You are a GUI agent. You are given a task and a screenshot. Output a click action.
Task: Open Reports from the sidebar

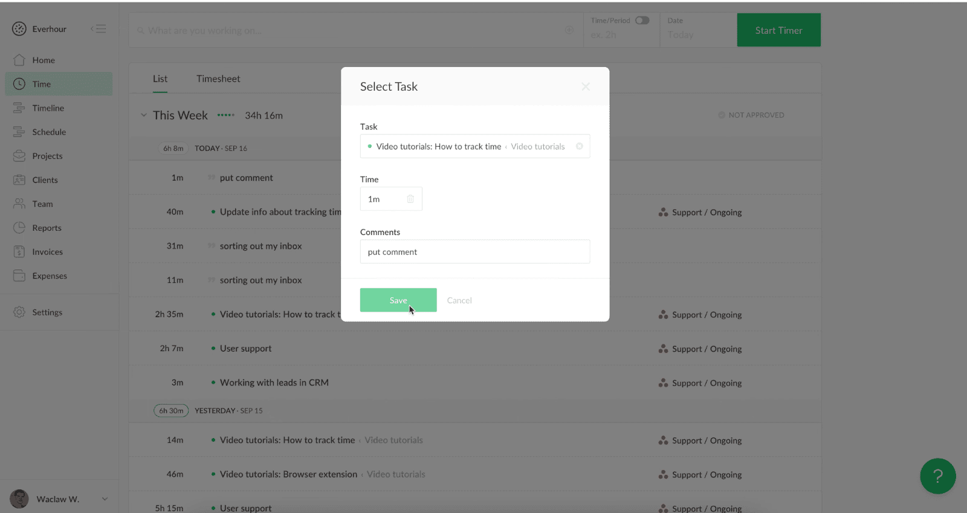47,228
